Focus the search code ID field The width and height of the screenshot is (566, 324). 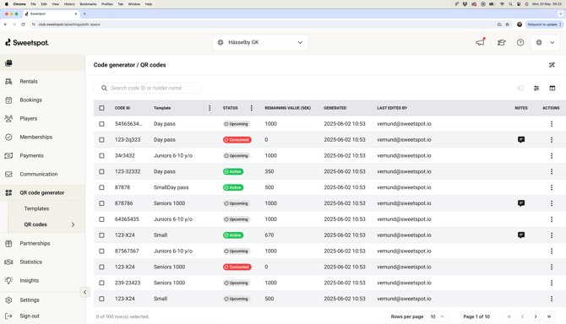pos(149,88)
